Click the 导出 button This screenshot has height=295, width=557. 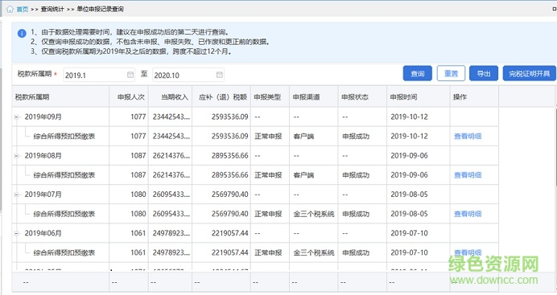[484, 73]
